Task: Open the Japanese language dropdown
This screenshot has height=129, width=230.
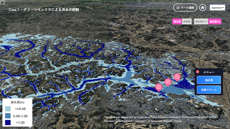Action: (217, 7)
